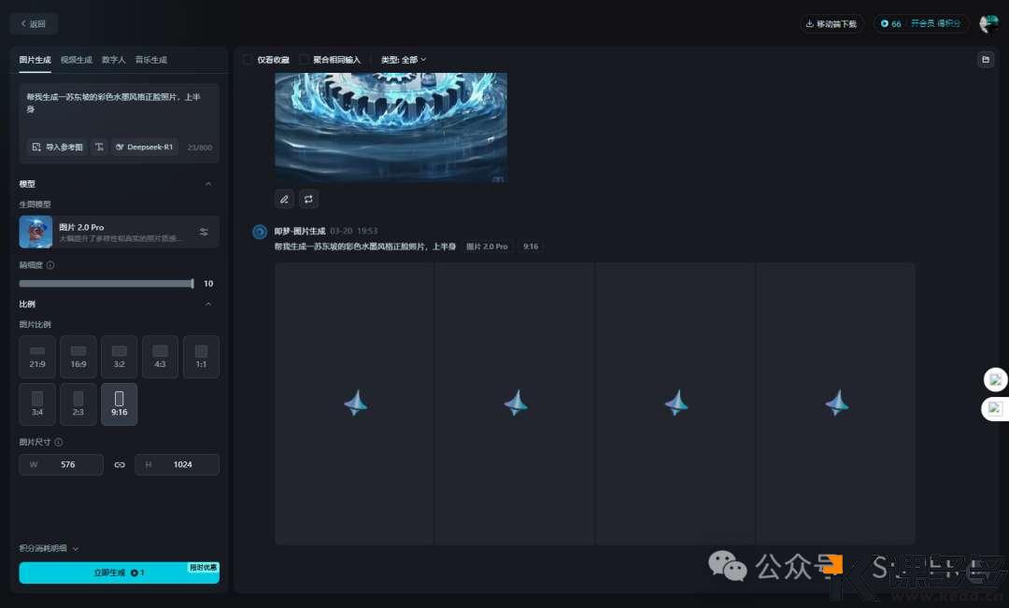Image resolution: width=1009 pixels, height=608 pixels.
Task: Open the folder icon at top right
Action: [985, 60]
